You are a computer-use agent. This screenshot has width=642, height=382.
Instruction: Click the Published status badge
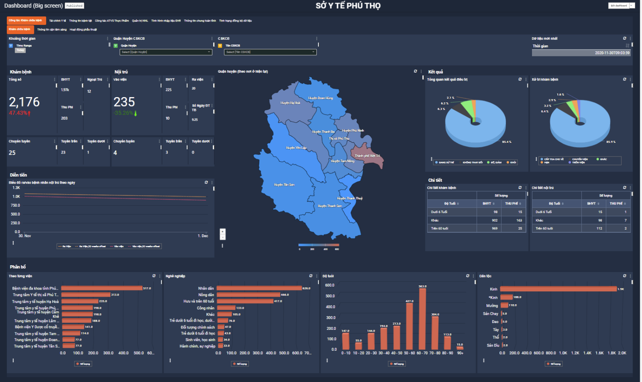coord(74,6)
